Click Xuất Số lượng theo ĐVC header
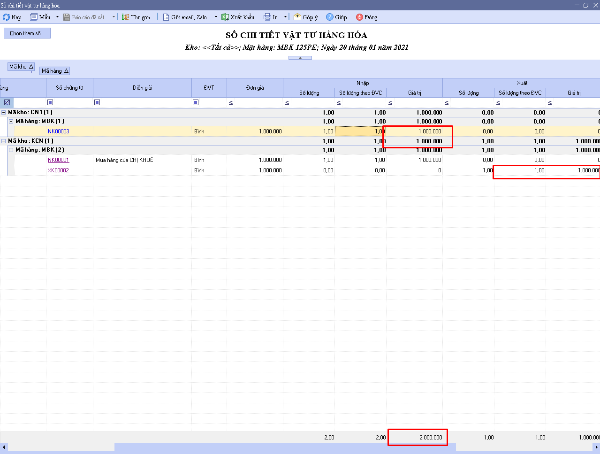The width and height of the screenshot is (600, 454). pyautogui.click(x=520, y=93)
